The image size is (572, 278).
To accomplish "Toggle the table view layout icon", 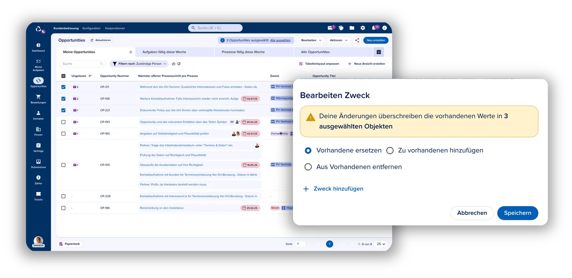I will tap(379, 52).
